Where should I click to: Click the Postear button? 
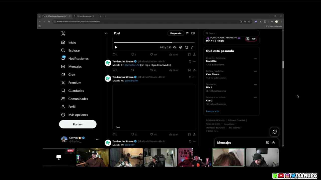tap(78, 124)
